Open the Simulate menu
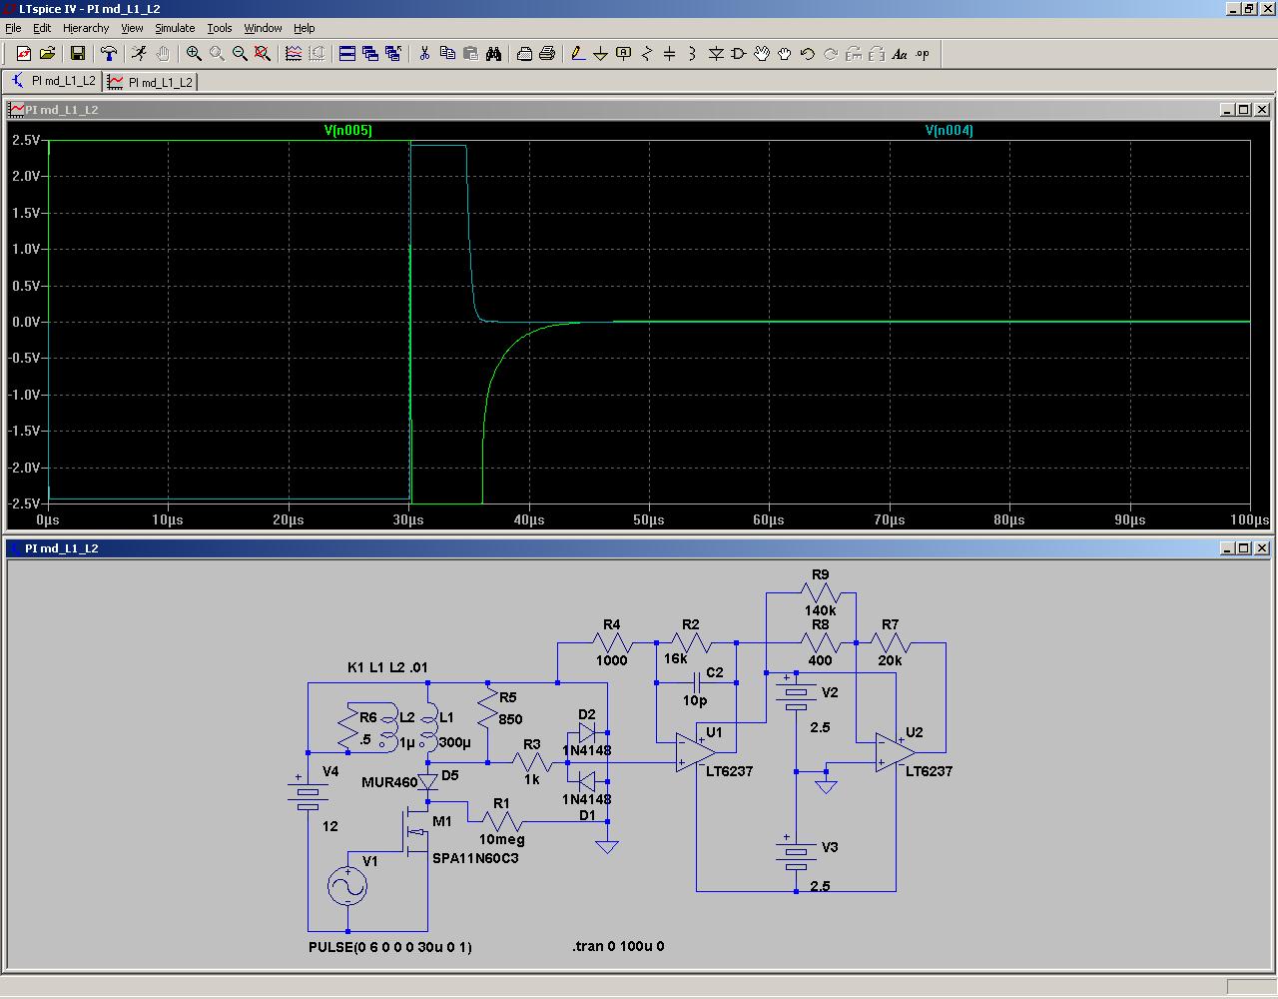1278x999 pixels. [175, 28]
